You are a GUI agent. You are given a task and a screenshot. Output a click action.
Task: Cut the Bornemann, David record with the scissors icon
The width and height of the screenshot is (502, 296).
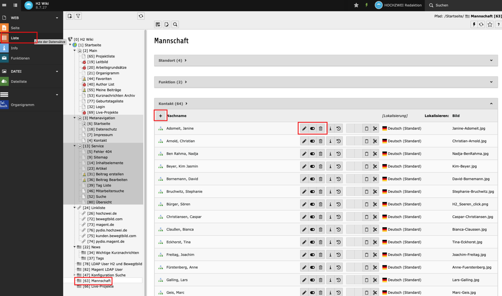(375, 179)
